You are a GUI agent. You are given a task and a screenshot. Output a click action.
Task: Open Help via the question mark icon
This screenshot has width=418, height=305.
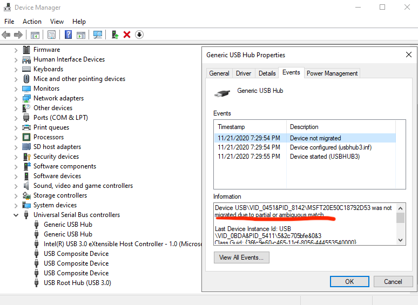[x=69, y=35]
